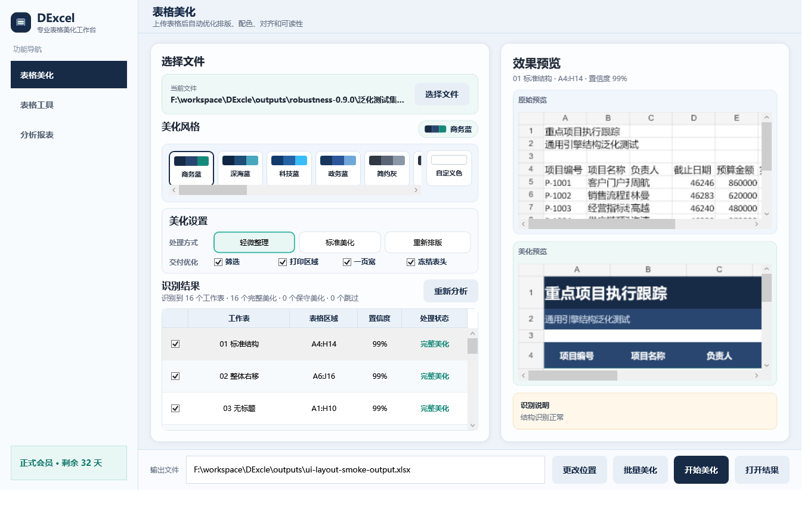
Task: Click the 选择文件 button
Action: coord(442,94)
